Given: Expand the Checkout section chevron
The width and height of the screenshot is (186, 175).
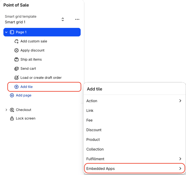Looking at the screenshot, I should click(x=6, y=110).
